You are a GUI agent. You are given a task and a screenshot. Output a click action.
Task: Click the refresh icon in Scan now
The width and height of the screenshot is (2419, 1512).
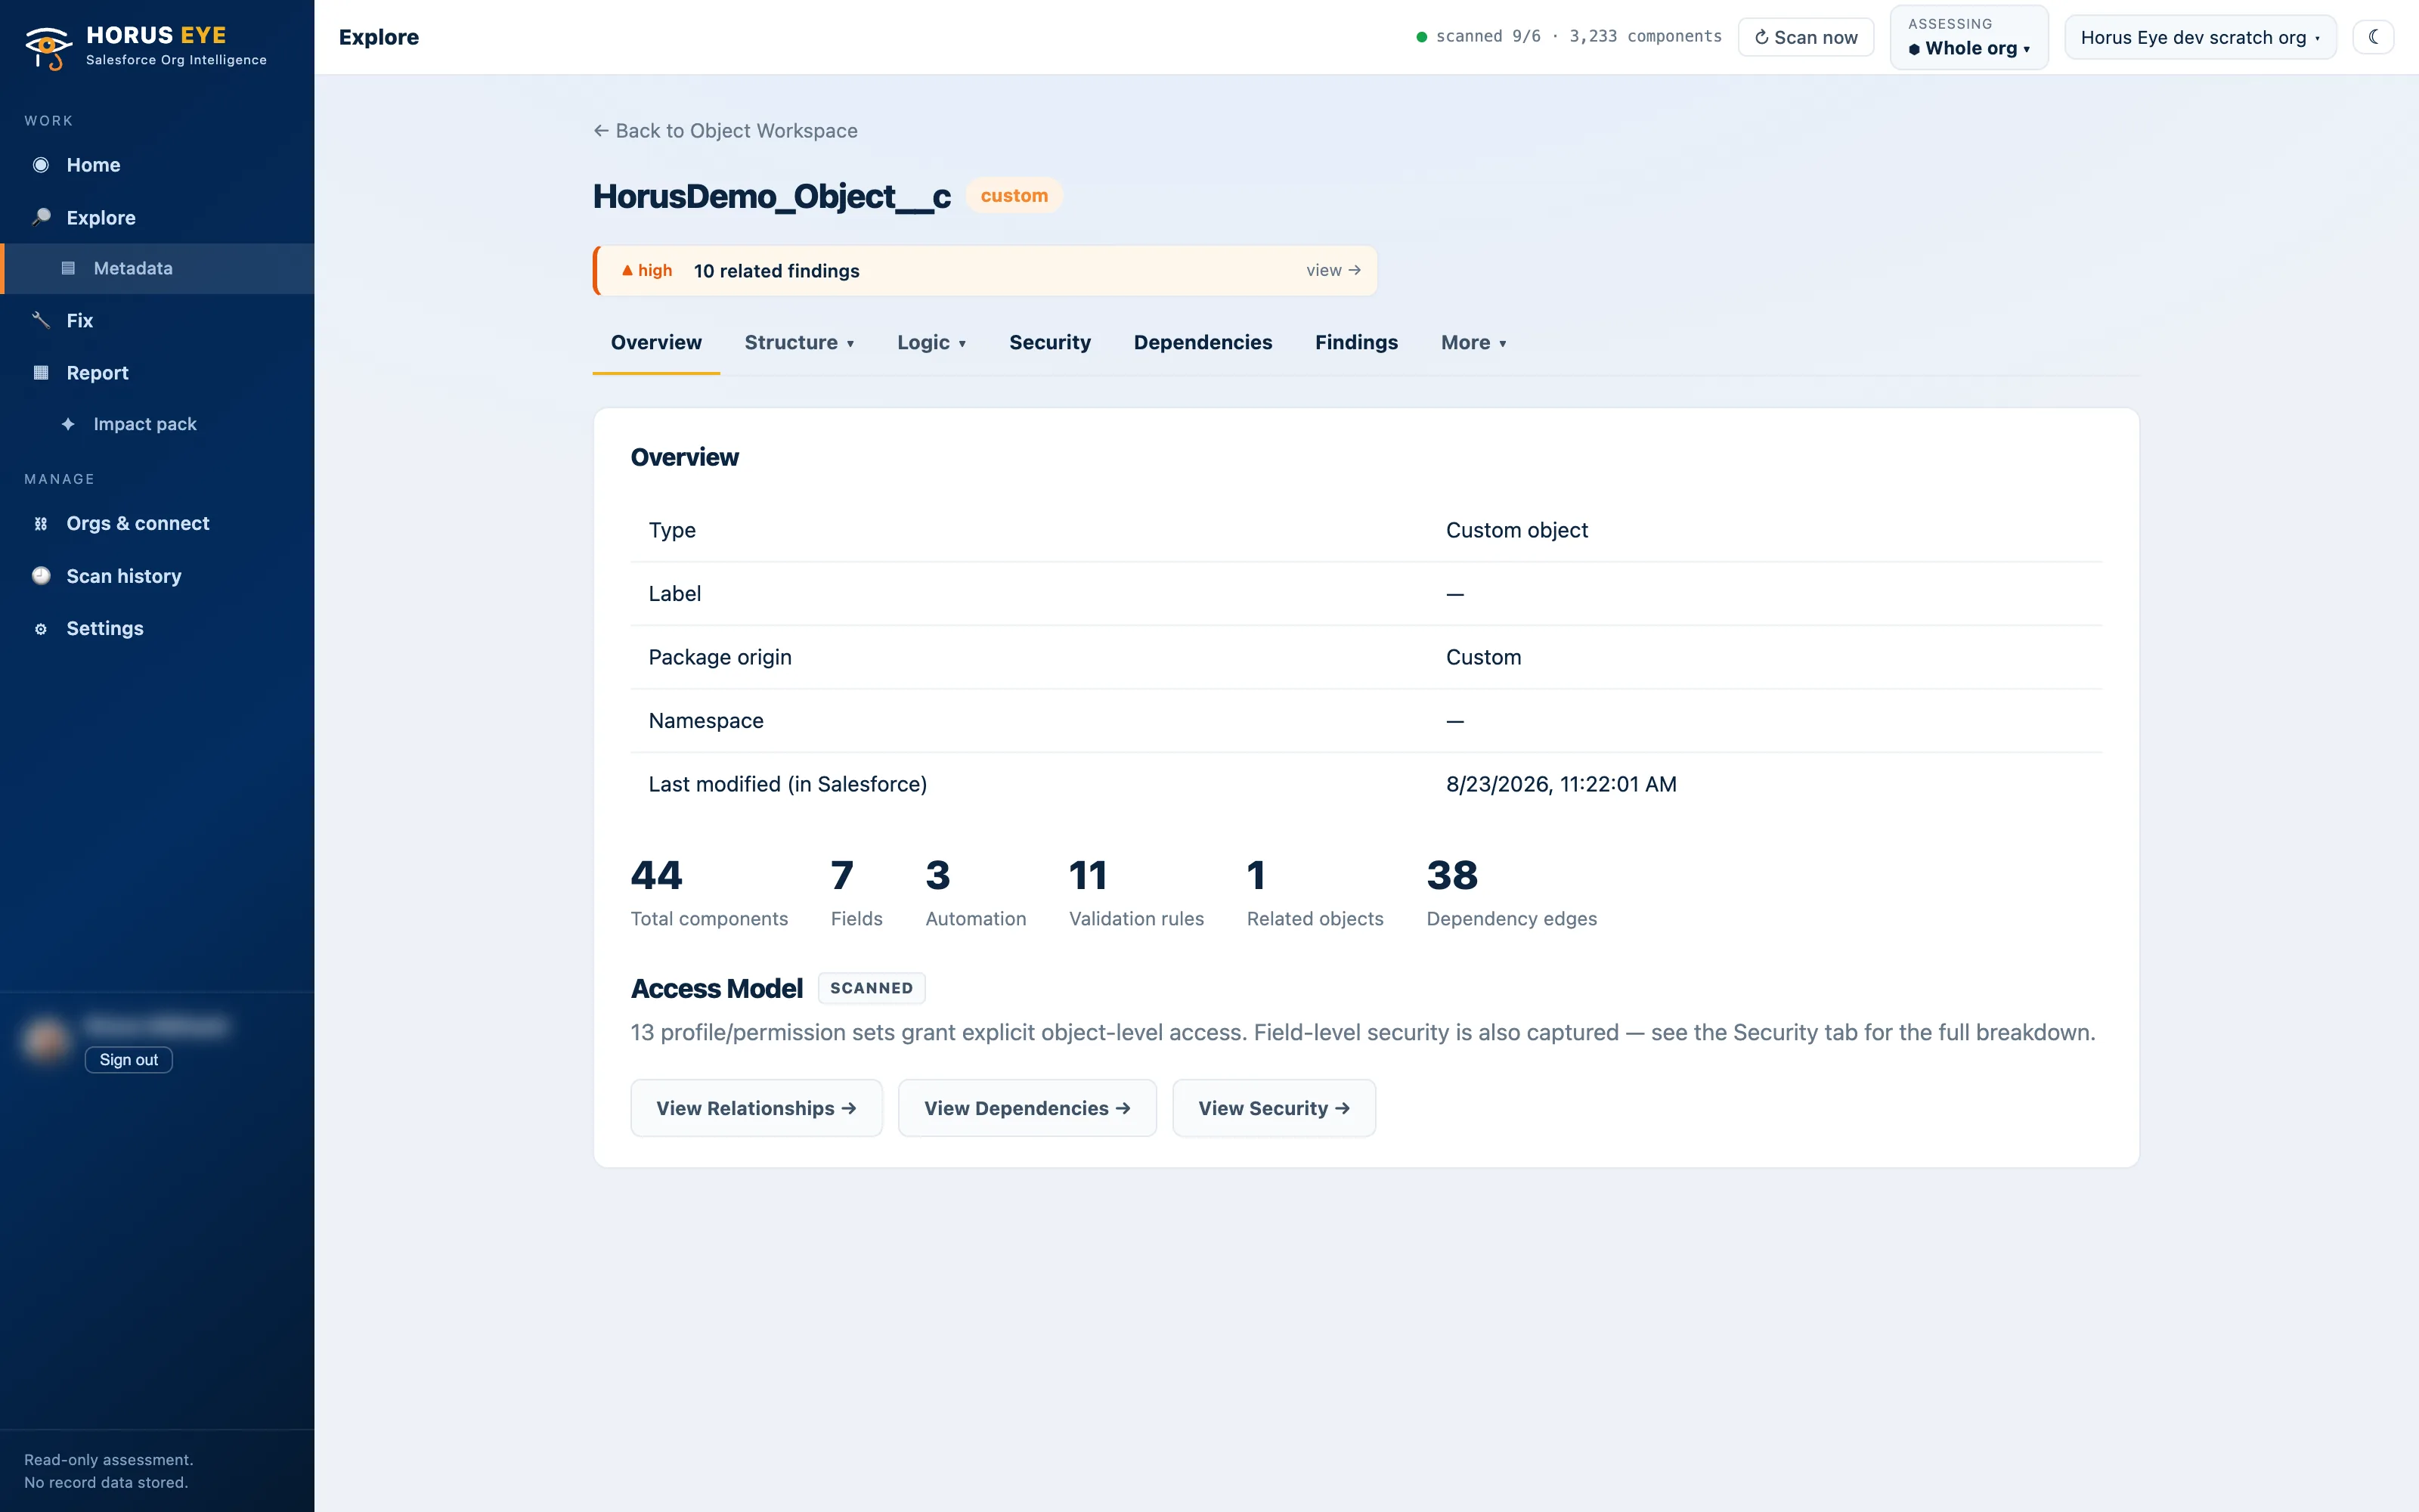[1762, 37]
